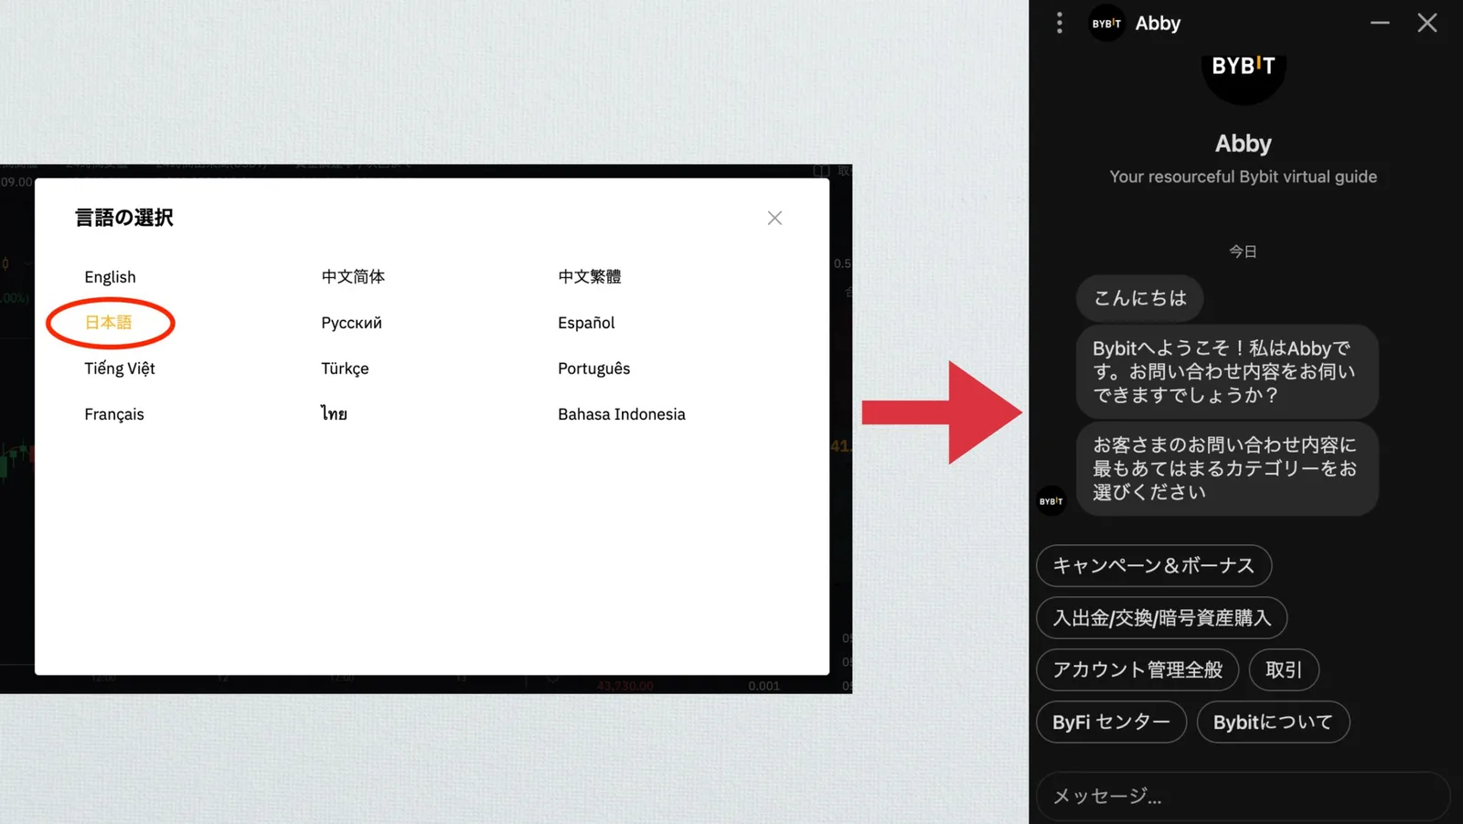The height and width of the screenshot is (824, 1463).
Task: Close the Abby chat panel
Action: pos(1427,23)
